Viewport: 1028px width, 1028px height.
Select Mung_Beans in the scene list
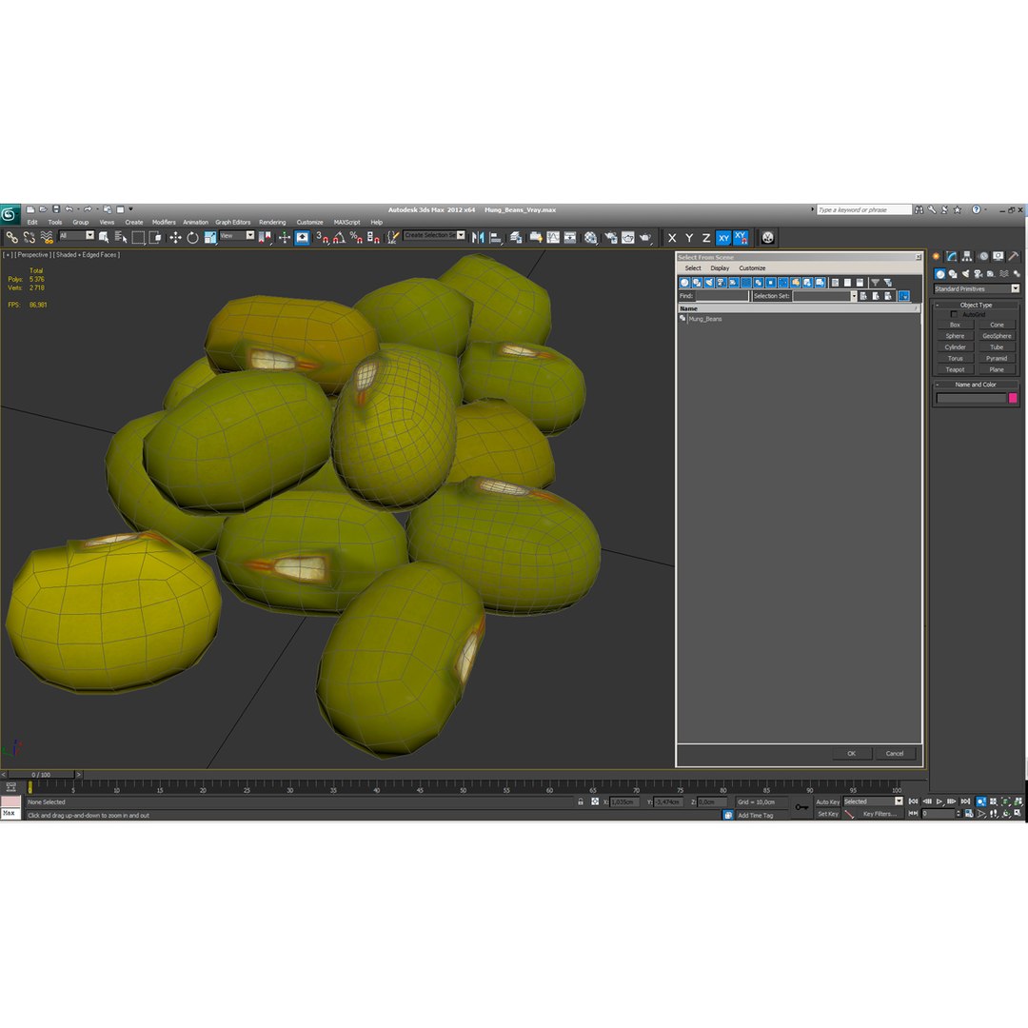[705, 319]
